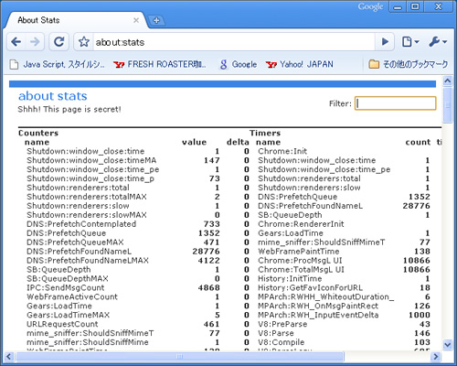Close the About Stats tab
This screenshot has height=366, width=457.
click(136, 20)
